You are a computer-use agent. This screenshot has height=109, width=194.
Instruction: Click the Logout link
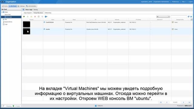(x=190, y=2)
